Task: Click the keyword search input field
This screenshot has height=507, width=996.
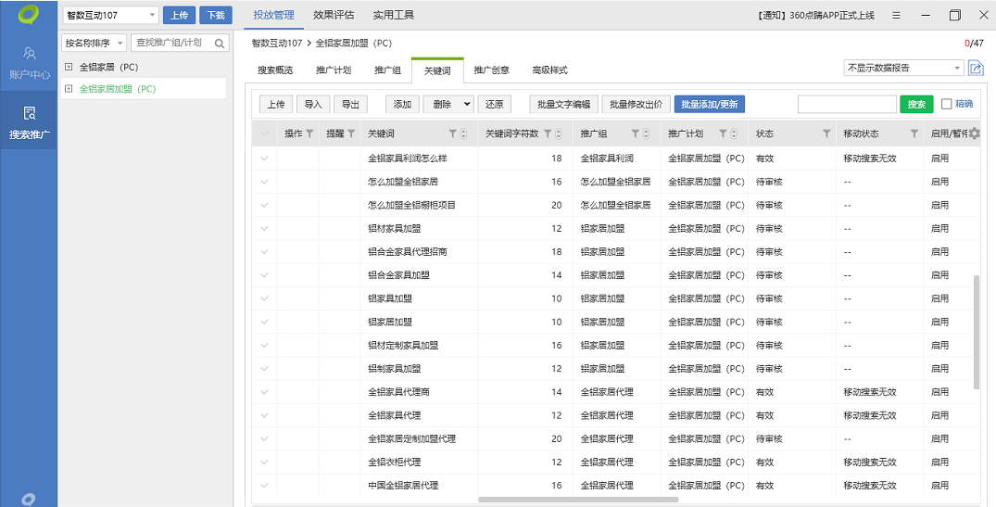Action: 846,104
